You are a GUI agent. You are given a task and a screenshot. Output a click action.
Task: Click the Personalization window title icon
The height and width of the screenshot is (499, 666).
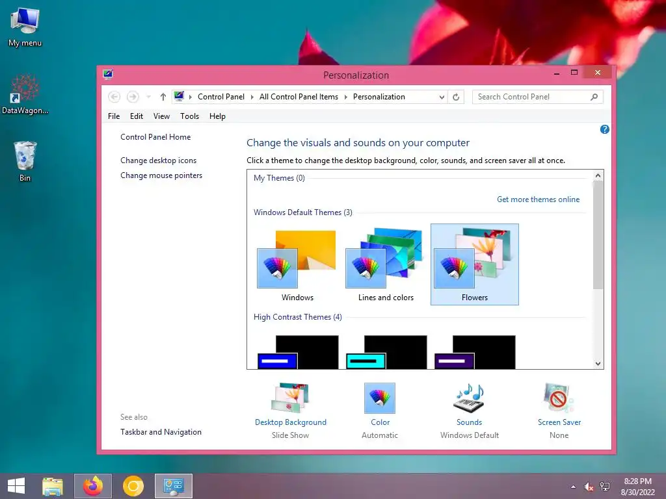108,75
